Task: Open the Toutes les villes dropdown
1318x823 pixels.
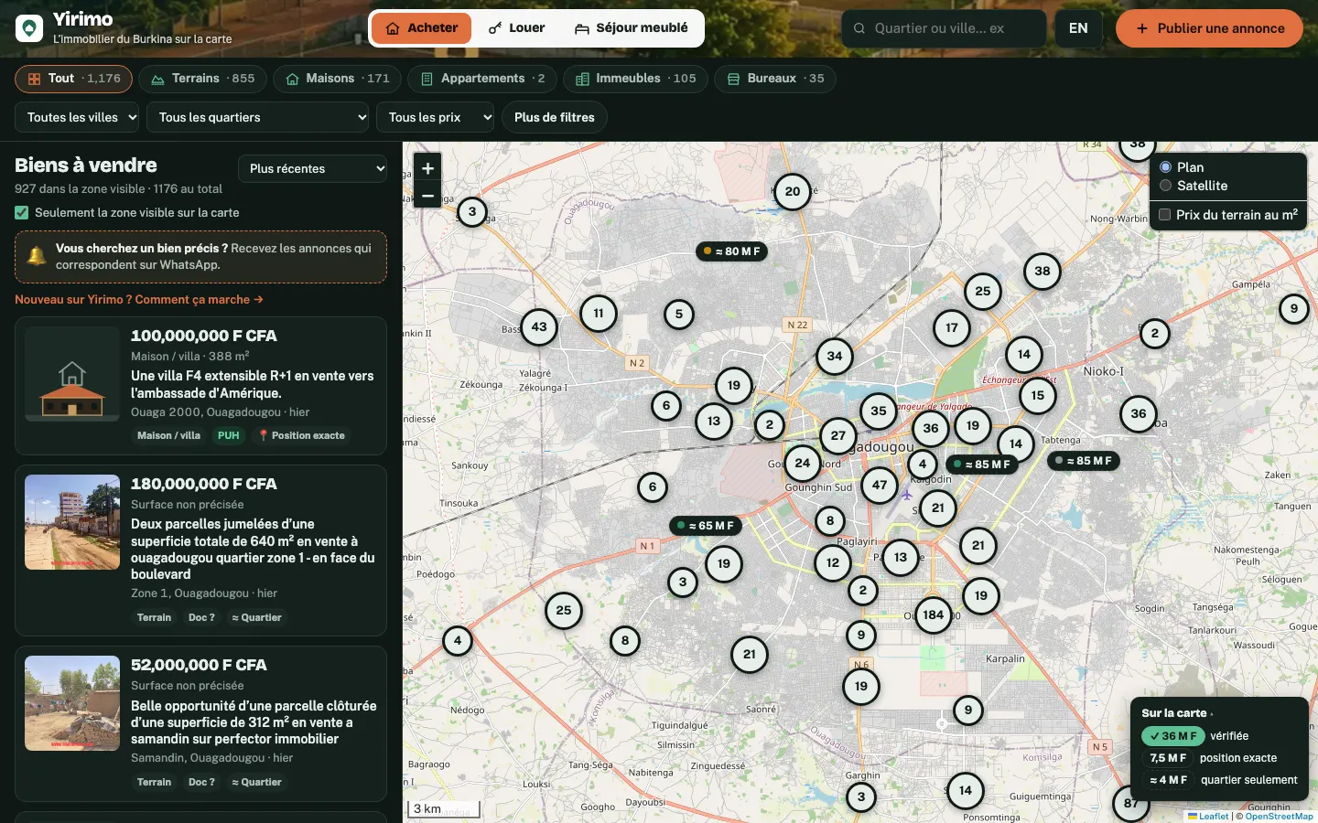Action: pyautogui.click(x=77, y=117)
